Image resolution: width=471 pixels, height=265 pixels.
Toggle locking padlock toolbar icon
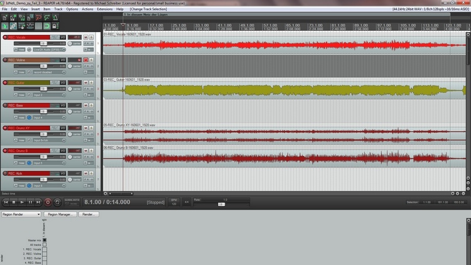(55, 26)
